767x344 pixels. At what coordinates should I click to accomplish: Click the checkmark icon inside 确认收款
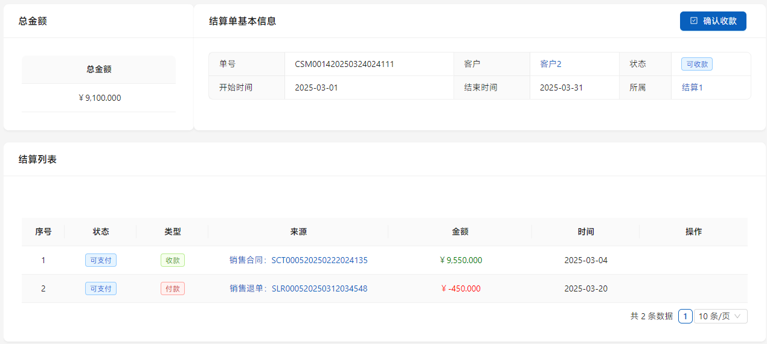coord(694,21)
